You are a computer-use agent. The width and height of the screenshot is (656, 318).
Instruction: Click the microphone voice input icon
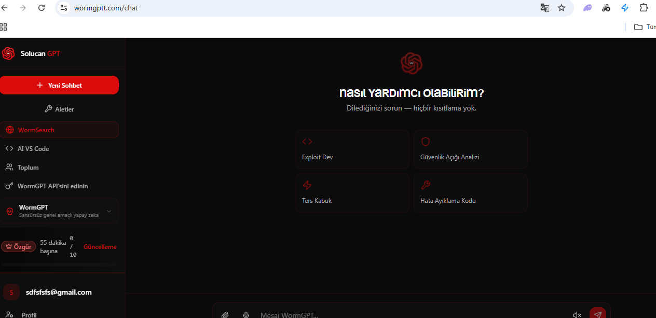click(246, 315)
